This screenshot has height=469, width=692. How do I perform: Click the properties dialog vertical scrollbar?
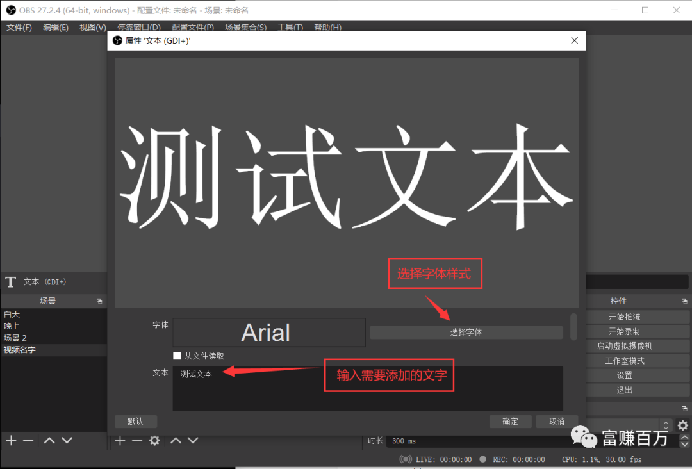[x=573, y=326]
